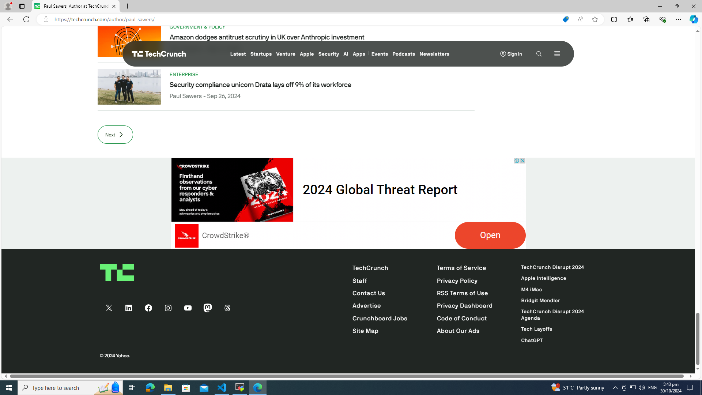Image resolution: width=702 pixels, height=395 pixels.
Task: Open the site search magnifier icon
Action: click(539, 54)
